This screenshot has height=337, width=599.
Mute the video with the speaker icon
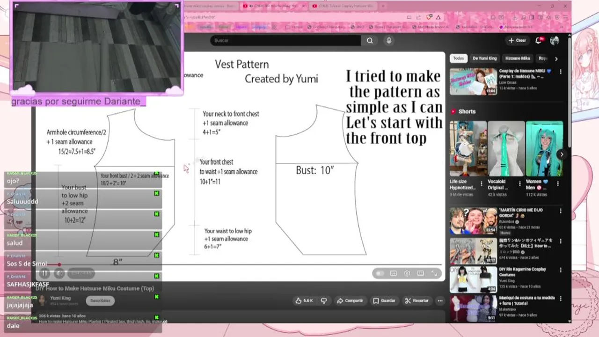(59, 273)
